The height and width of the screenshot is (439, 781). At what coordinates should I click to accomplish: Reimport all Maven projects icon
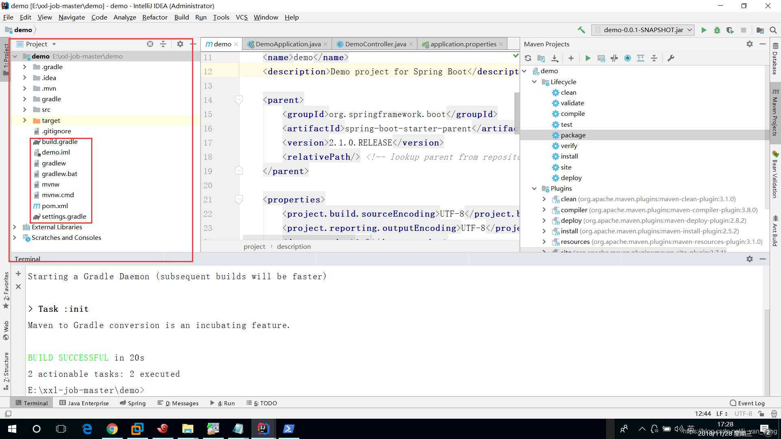pyautogui.click(x=528, y=58)
